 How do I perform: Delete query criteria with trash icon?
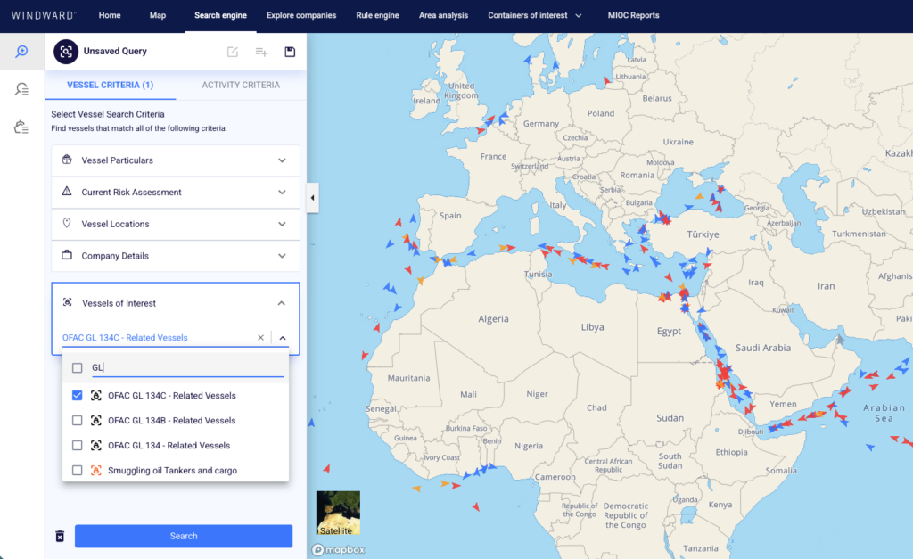[60, 536]
